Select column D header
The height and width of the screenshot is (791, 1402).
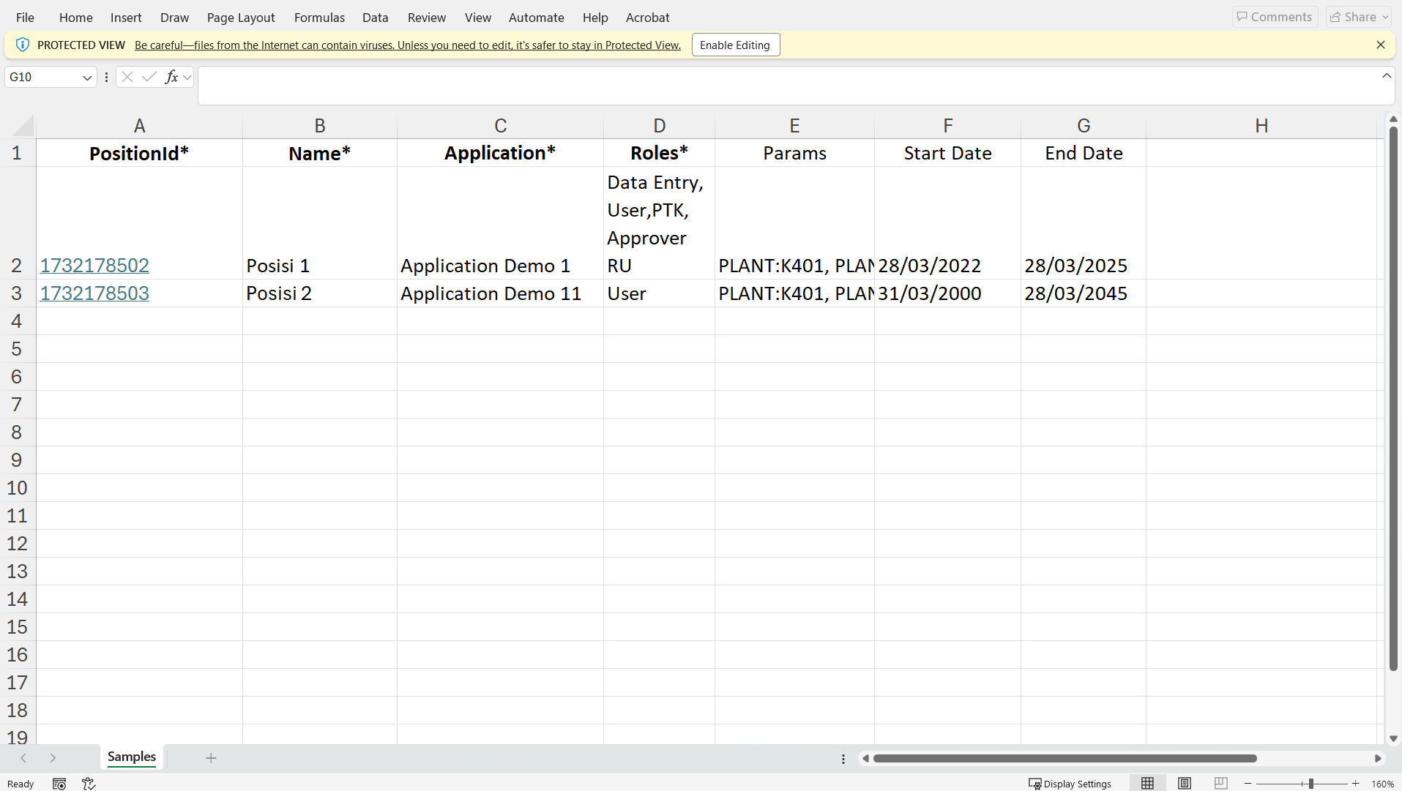(659, 126)
